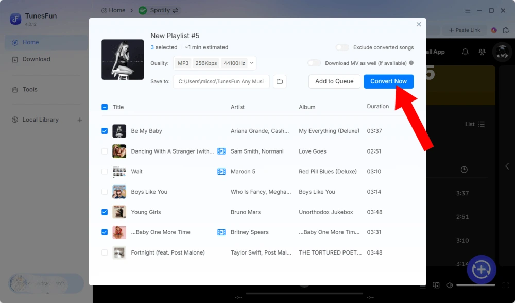Check the Wait song checkbox
The height and width of the screenshot is (303, 515).
[105, 171]
